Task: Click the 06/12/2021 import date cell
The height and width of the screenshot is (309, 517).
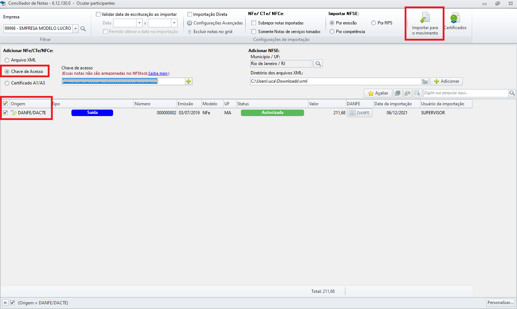Action: 397,113
